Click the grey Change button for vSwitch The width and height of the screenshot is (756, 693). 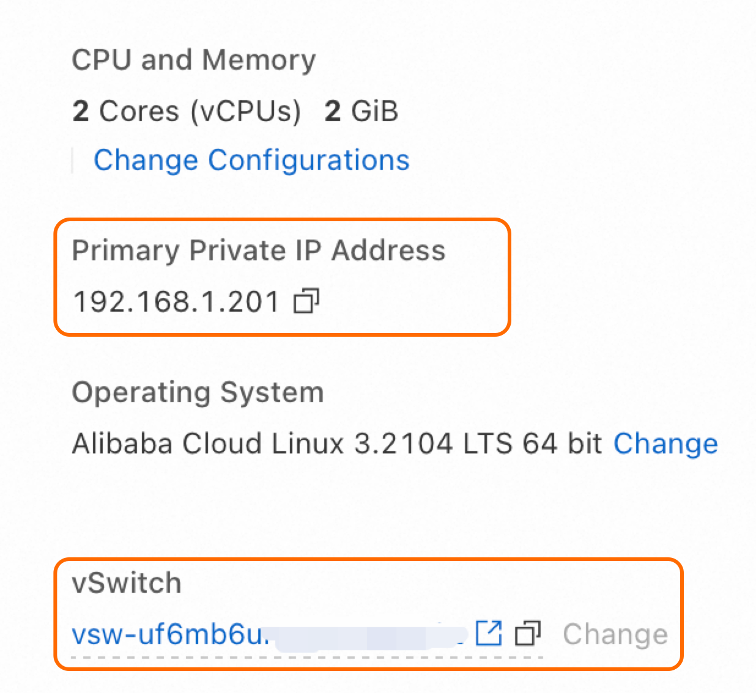(x=615, y=634)
